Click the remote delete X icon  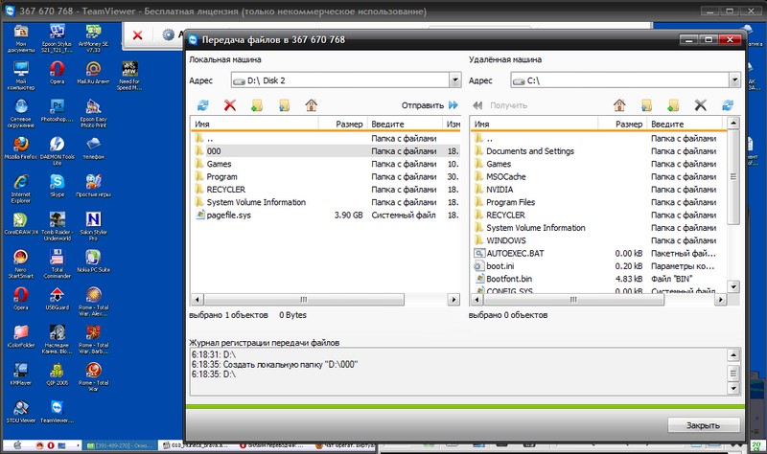pos(700,105)
